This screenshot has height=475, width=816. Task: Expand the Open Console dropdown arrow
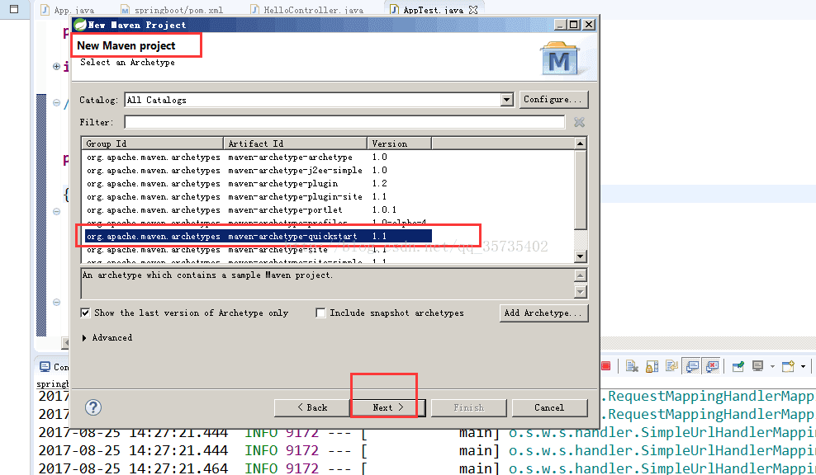[x=803, y=366]
